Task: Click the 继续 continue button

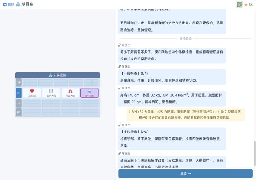Action: pyautogui.click(x=186, y=174)
